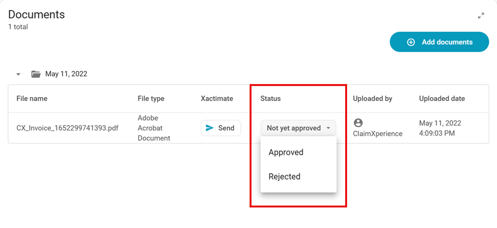Click the Xactimate column header
The image size is (497, 228).
[217, 99]
